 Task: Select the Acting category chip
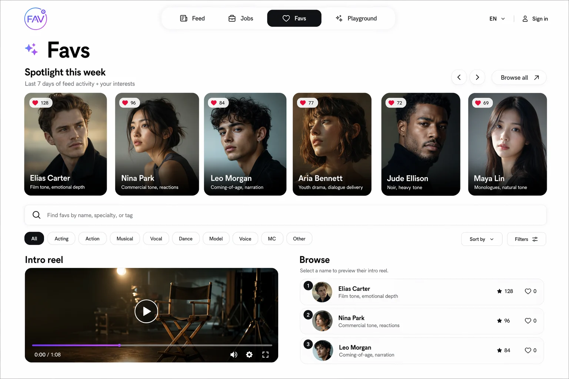pyautogui.click(x=61, y=239)
